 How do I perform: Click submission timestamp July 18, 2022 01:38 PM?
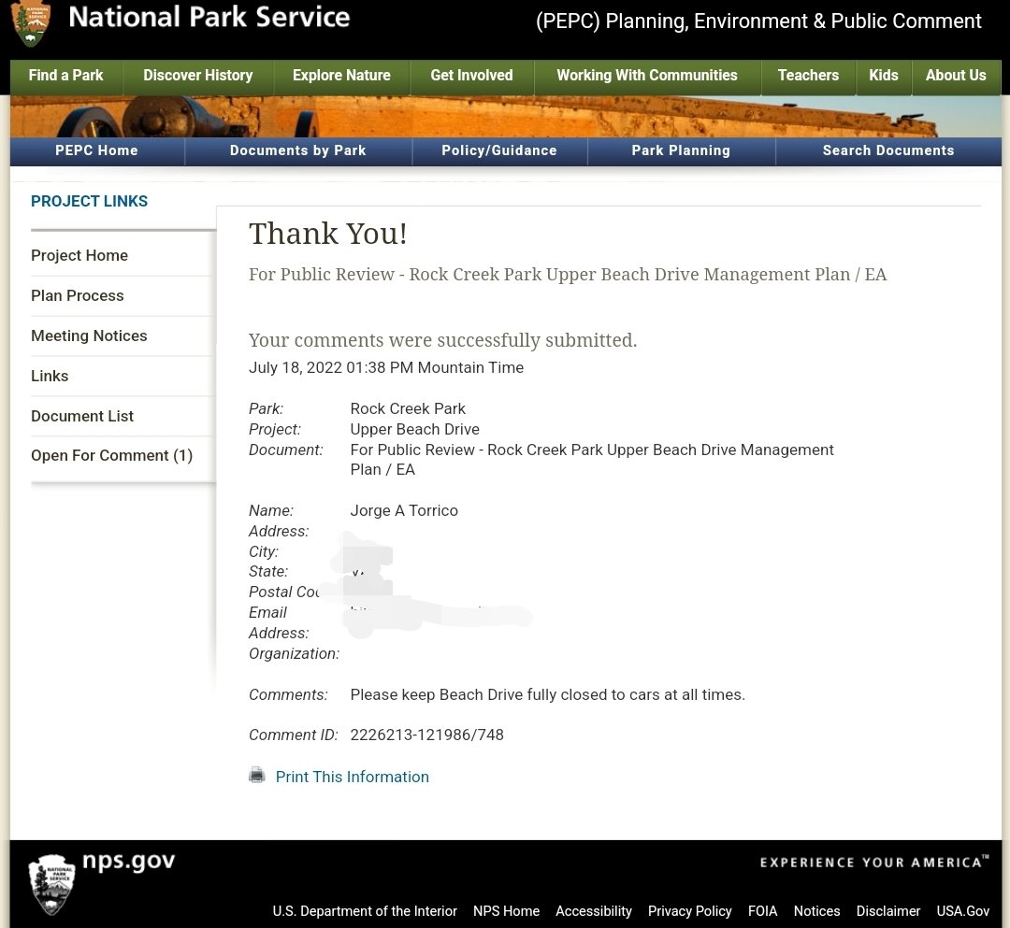pyautogui.click(x=386, y=367)
